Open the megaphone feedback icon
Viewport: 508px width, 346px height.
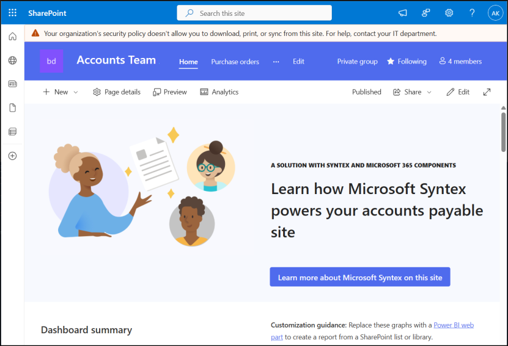(402, 13)
